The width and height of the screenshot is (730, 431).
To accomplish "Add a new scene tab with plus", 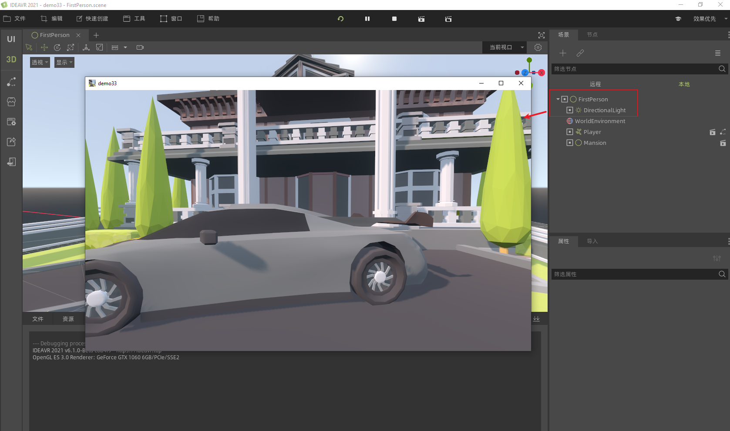I will [x=96, y=35].
